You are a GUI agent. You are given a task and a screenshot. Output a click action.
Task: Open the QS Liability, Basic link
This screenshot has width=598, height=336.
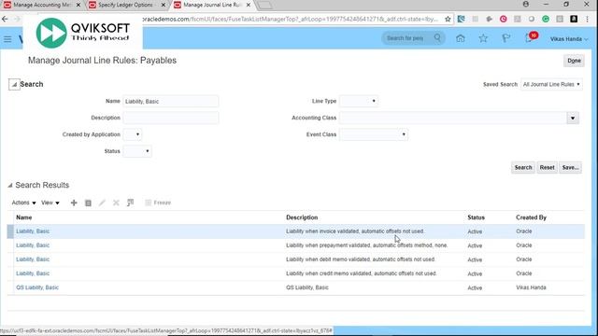[x=37, y=287]
